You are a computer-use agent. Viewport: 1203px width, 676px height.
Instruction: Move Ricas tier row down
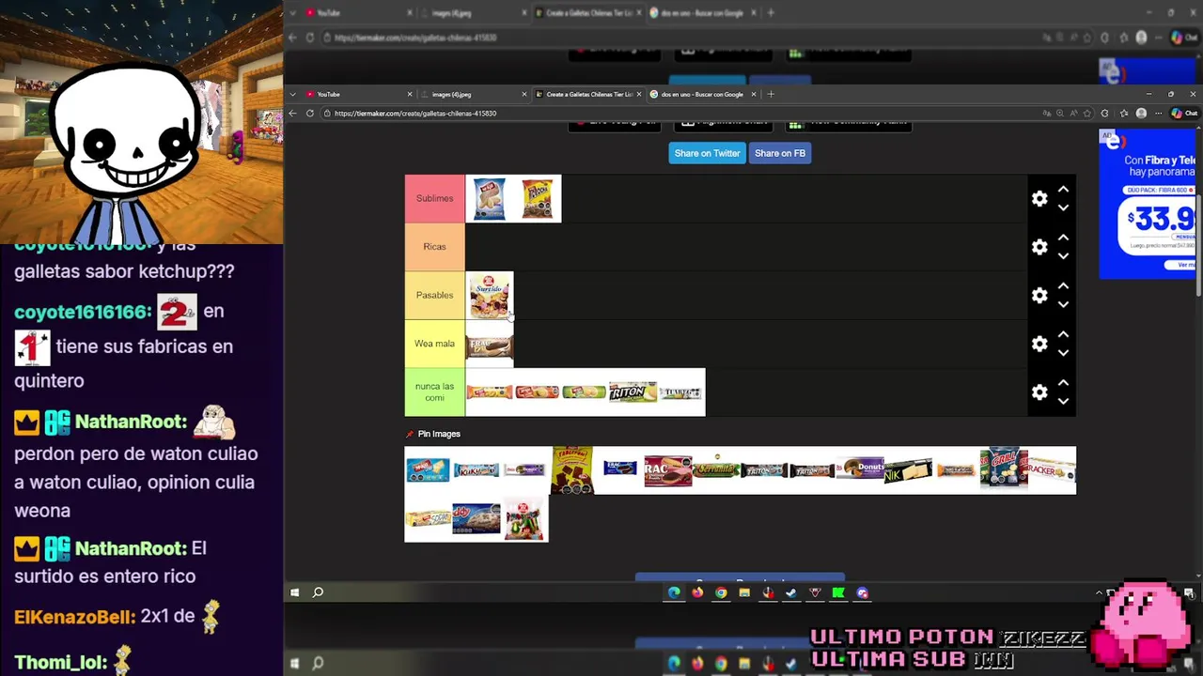[x=1063, y=255]
